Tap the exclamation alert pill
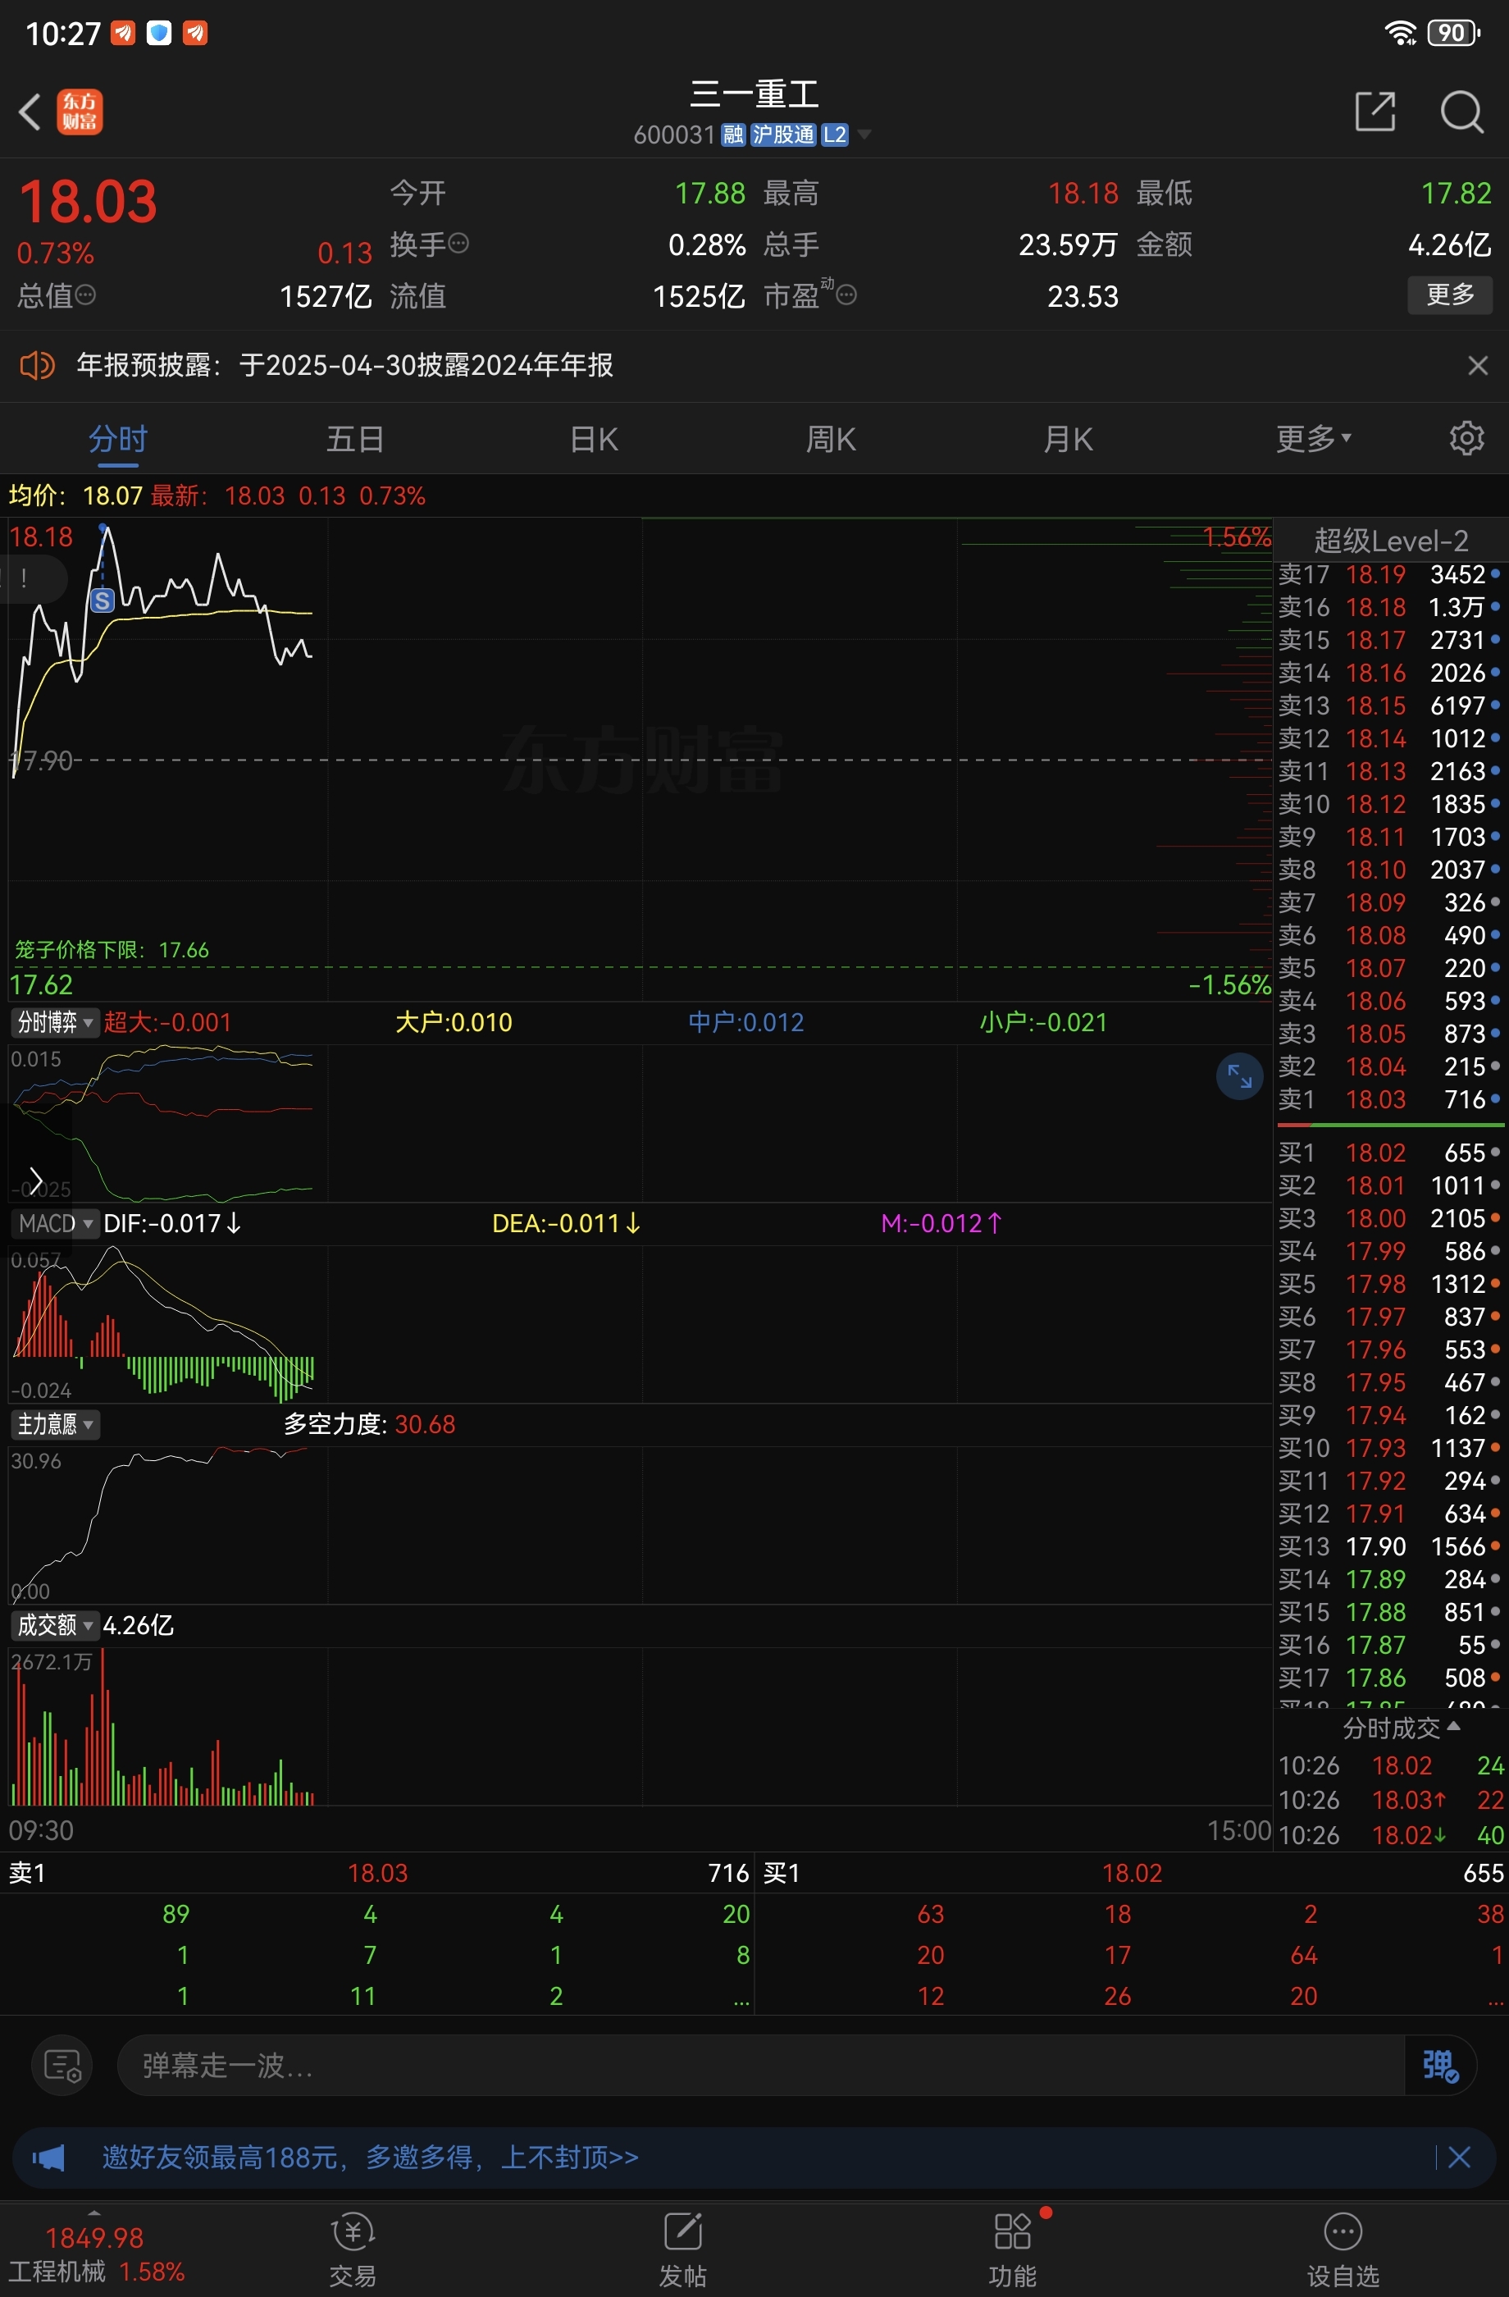The width and height of the screenshot is (1509, 2297). 32,578
